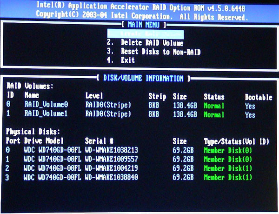The width and height of the screenshot is (279, 214).
Task: Click the "Type/Status(Vol ID)" column header
Action: [x=237, y=142]
